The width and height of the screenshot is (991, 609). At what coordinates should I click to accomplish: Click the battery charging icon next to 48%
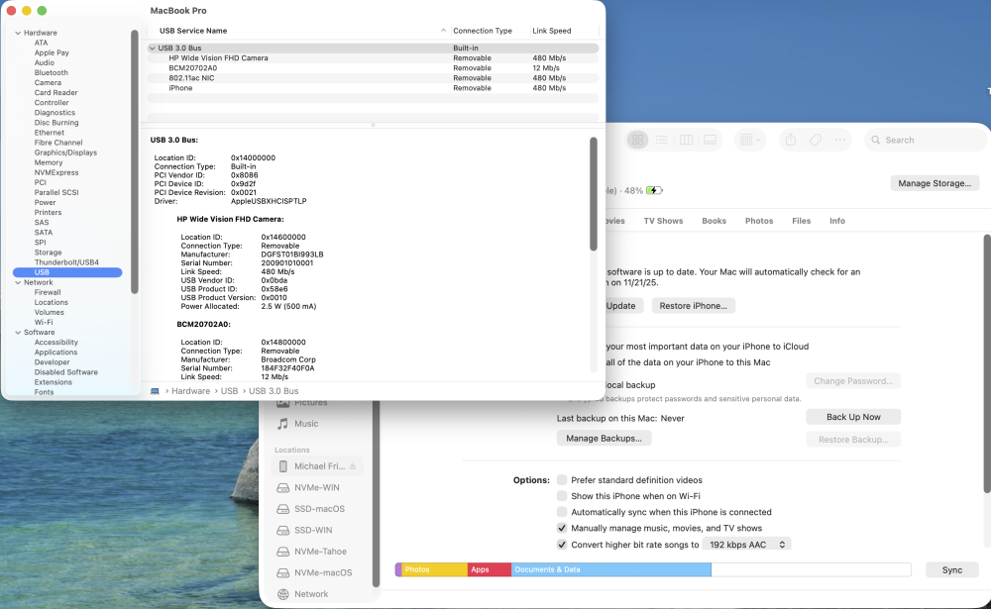click(x=654, y=190)
